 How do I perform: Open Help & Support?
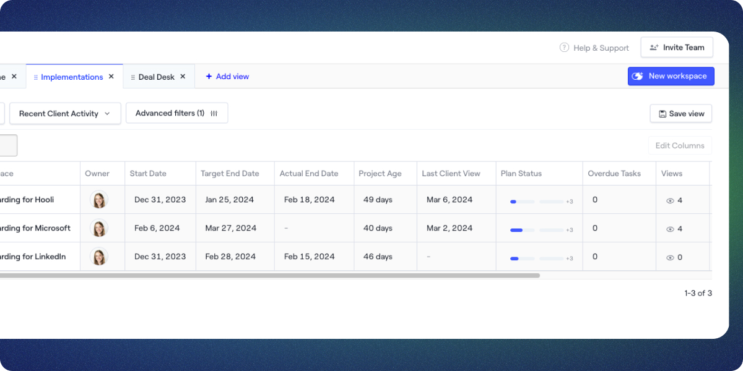tap(594, 48)
